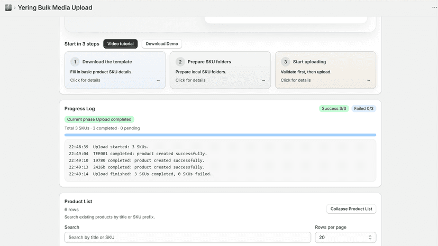Open the three-dot more options menu

[434, 7]
